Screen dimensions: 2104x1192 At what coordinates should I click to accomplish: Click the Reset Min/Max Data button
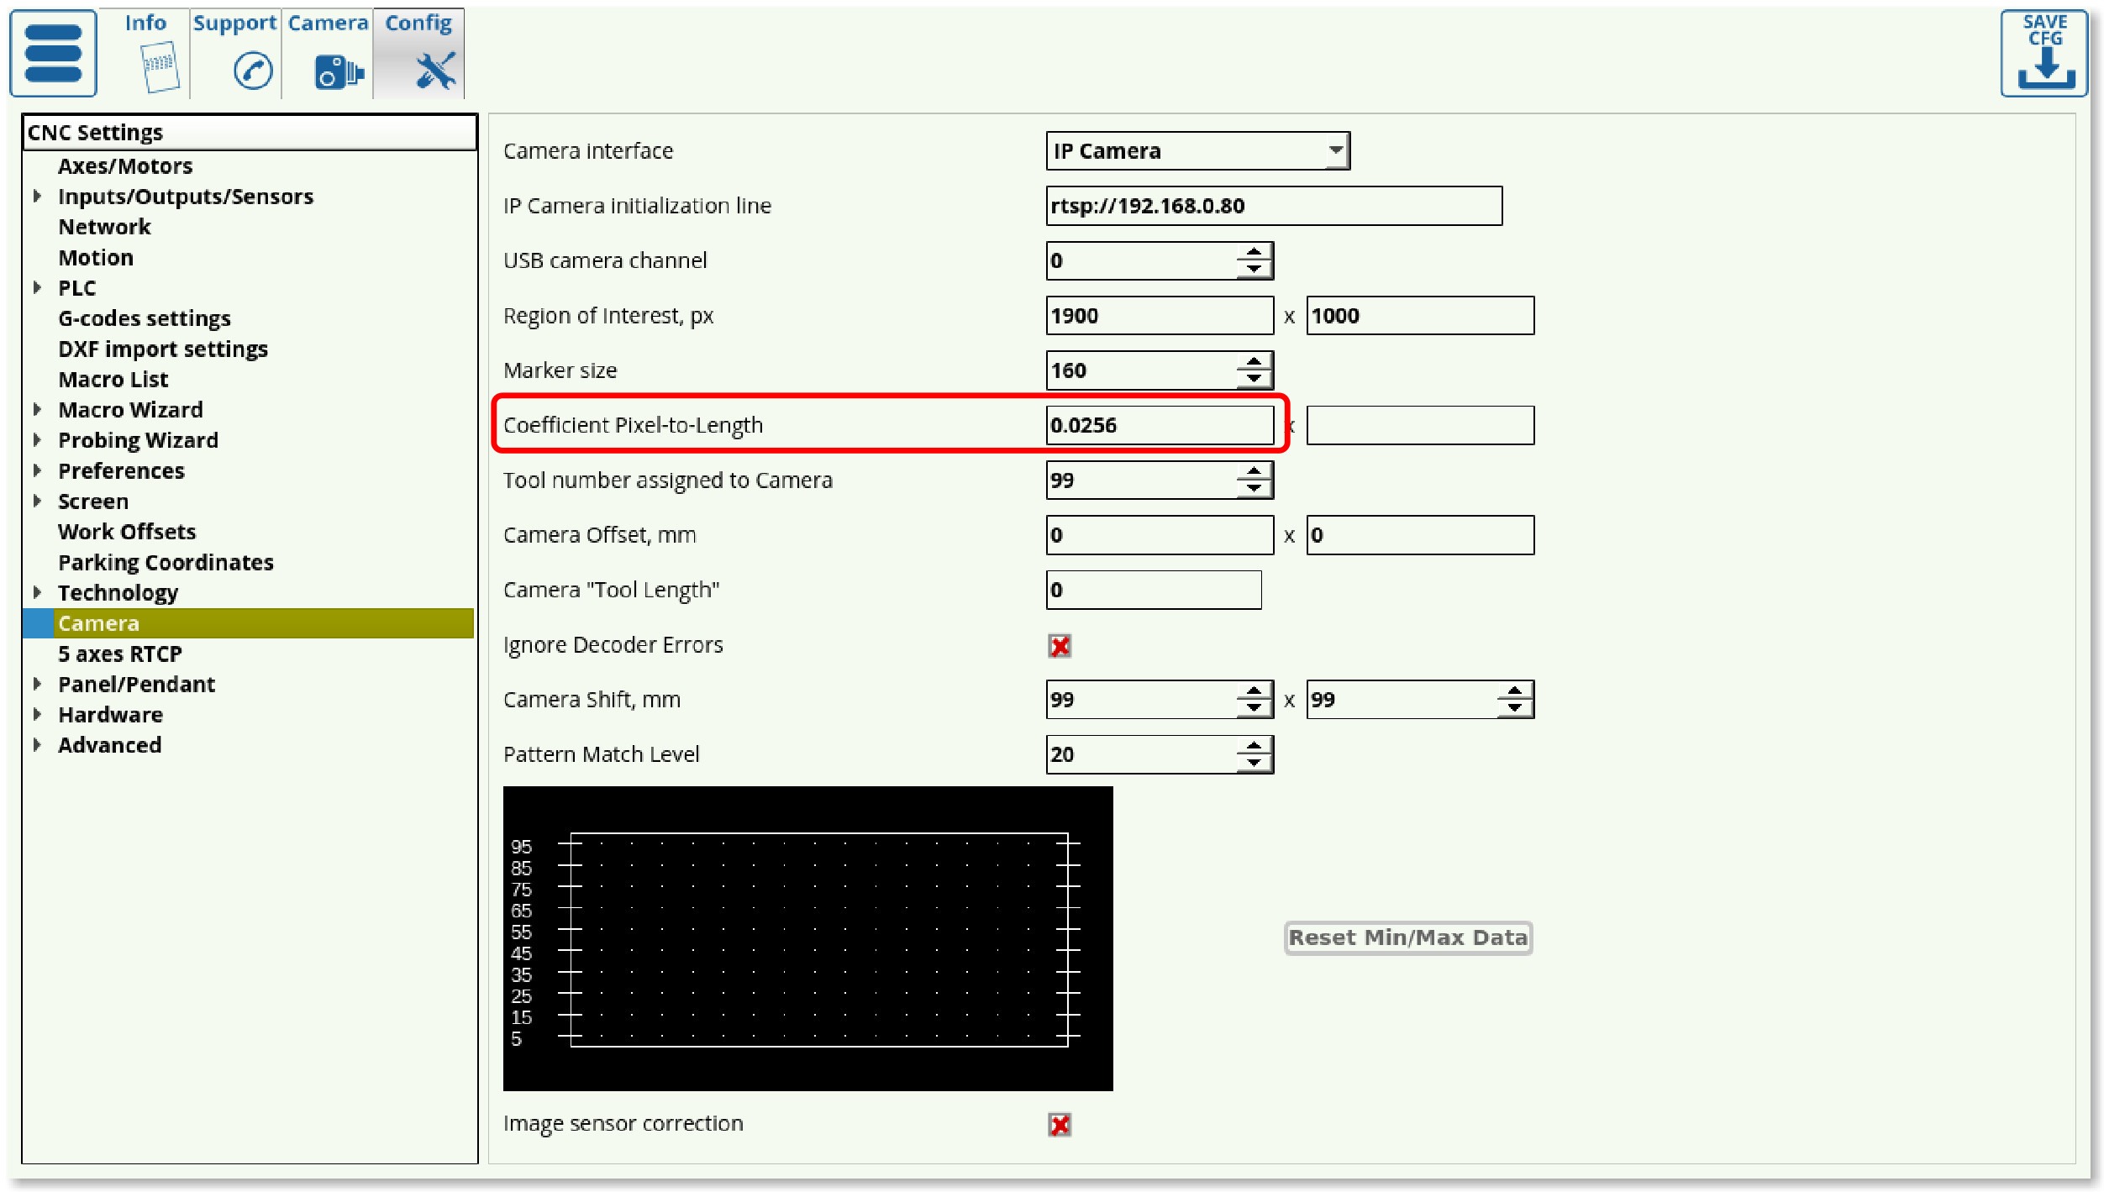pos(1407,937)
